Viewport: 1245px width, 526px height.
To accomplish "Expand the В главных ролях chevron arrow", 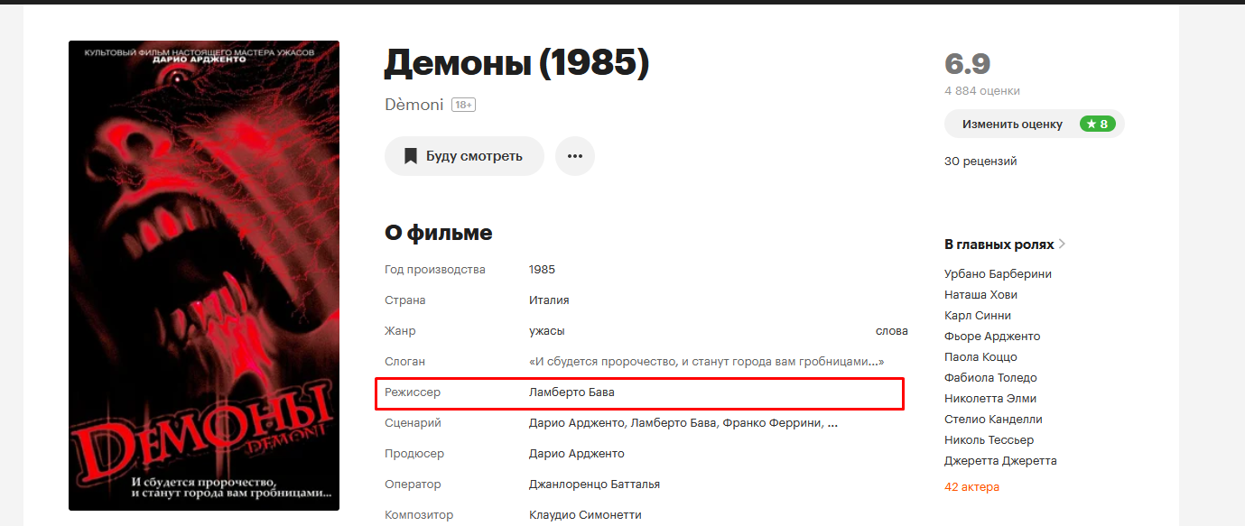I will coord(1062,245).
